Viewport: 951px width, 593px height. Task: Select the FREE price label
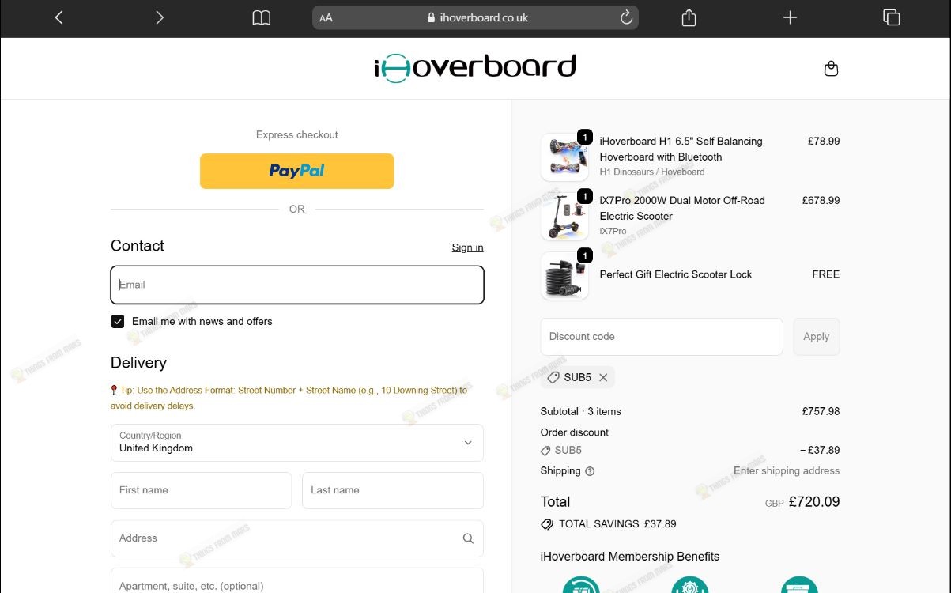[826, 274]
